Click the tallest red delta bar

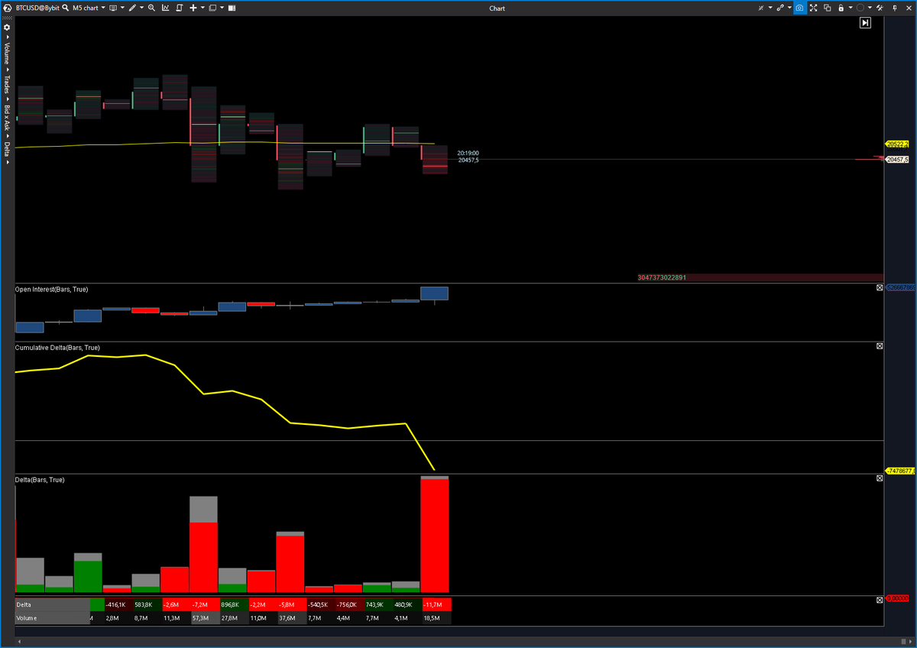435,536
